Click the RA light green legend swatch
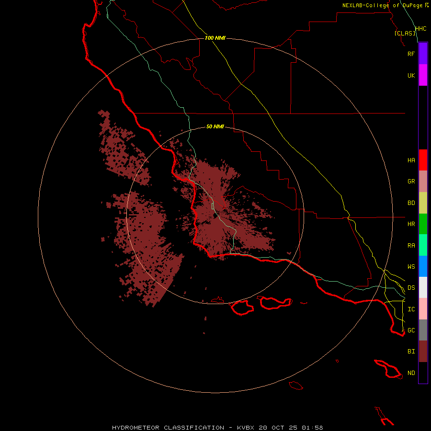 point(423,245)
